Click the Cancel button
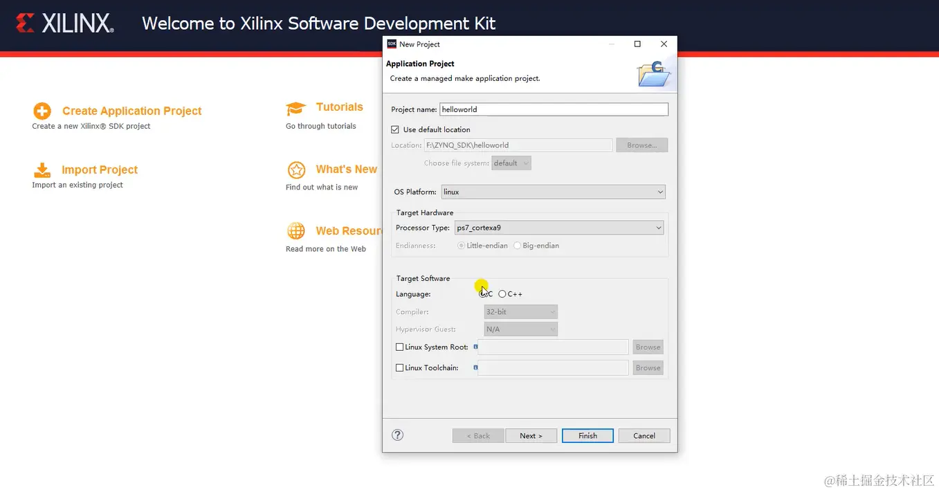Image resolution: width=939 pixels, height=492 pixels. point(644,435)
